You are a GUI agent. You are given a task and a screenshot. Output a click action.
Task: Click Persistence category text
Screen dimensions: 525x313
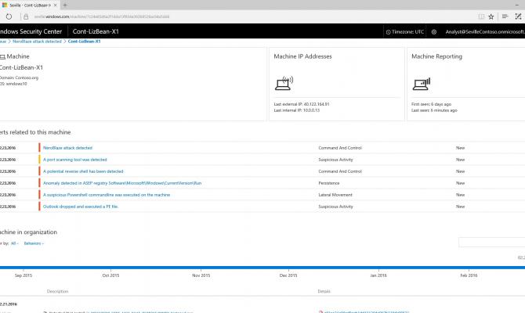(x=329, y=183)
